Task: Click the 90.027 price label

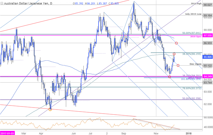Action: tap(208, 5)
